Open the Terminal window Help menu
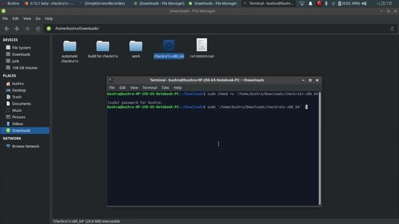 [177, 88]
